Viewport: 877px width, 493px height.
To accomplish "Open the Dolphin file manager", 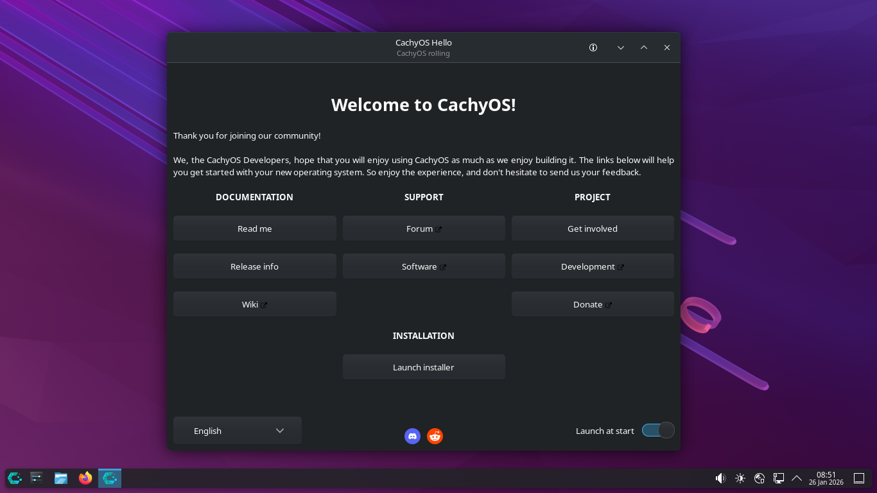I will [x=61, y=478].
